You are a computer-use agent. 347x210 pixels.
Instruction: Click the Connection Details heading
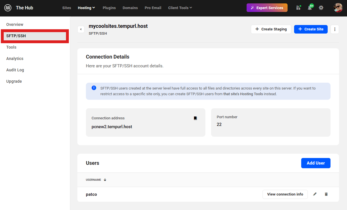click(108, 57)
